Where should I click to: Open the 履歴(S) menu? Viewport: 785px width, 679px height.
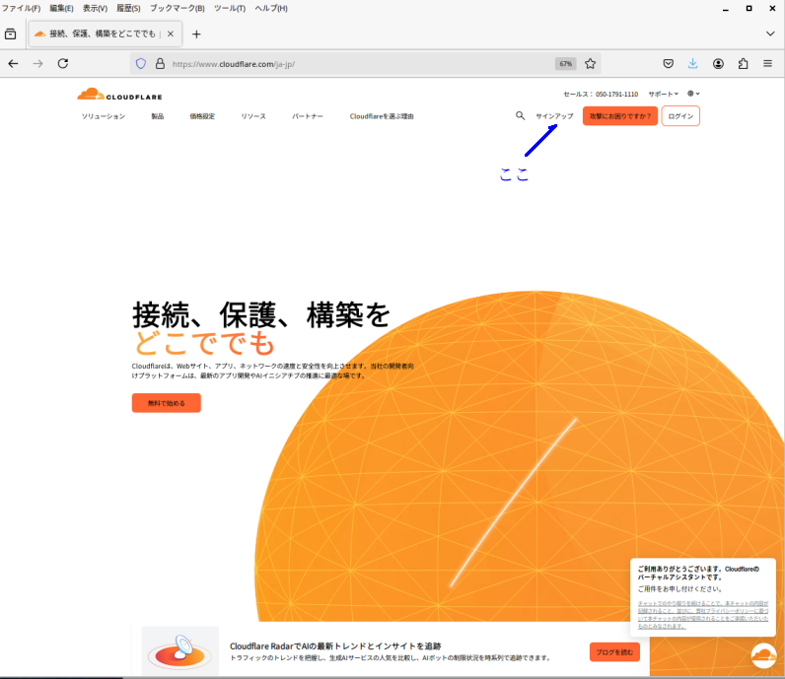128,9
